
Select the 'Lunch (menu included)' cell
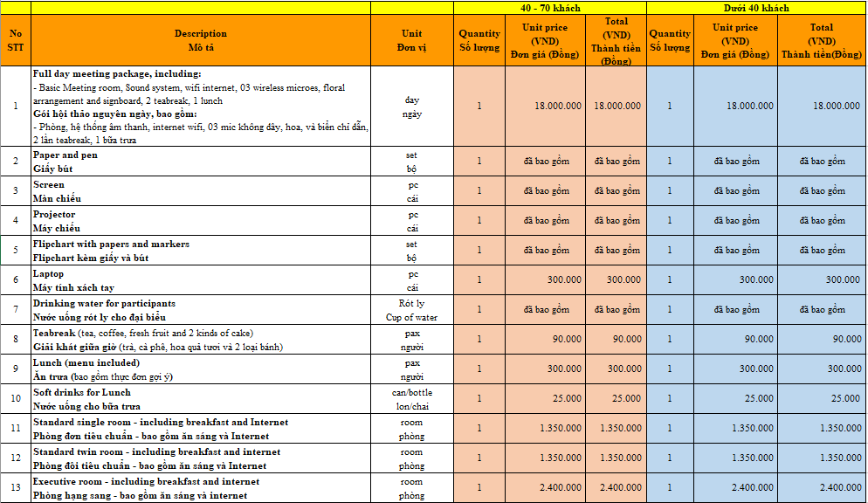pos(201,369)
